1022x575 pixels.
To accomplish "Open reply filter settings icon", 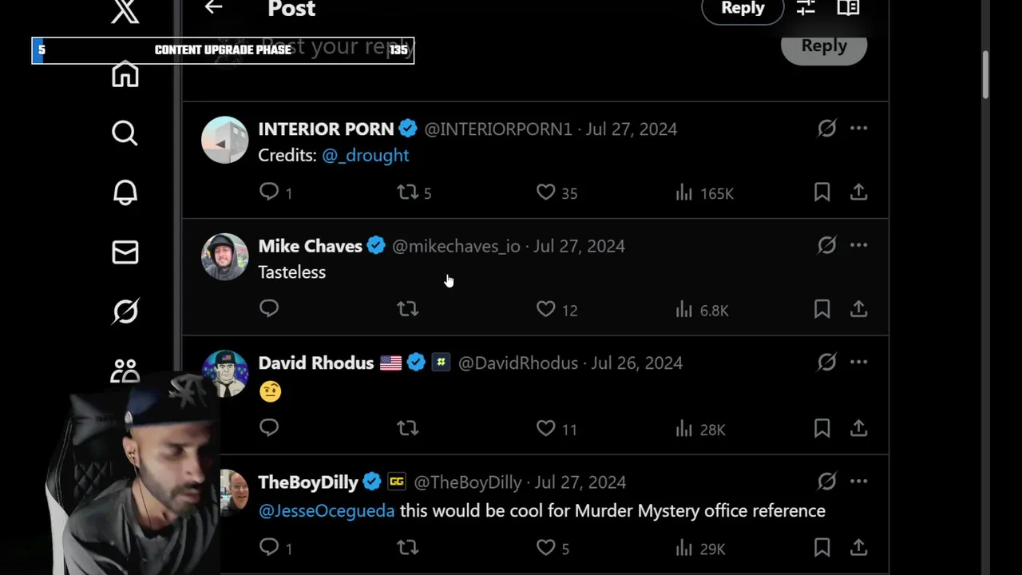I will pyautogui.click(x=806, y=8).
